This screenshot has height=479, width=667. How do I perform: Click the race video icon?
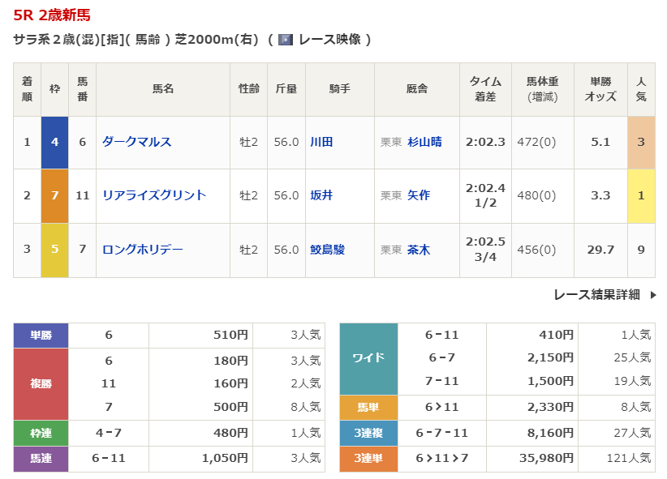tap(285, 40)
